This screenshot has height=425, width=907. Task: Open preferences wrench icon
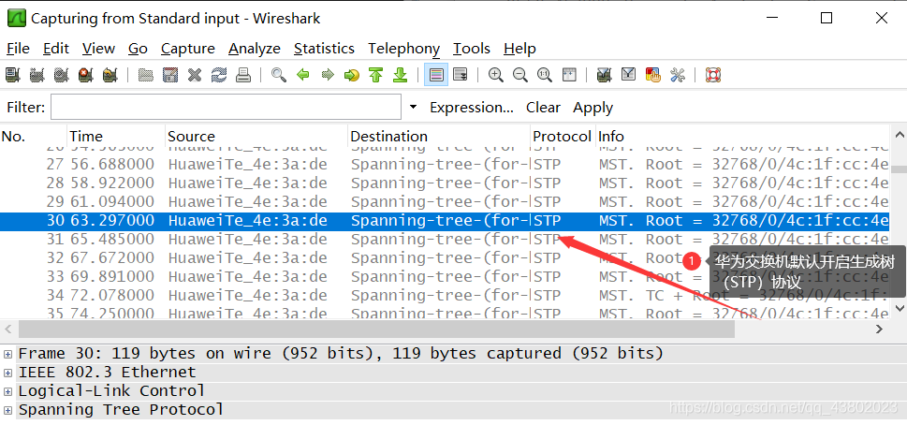tap(678, 75)
